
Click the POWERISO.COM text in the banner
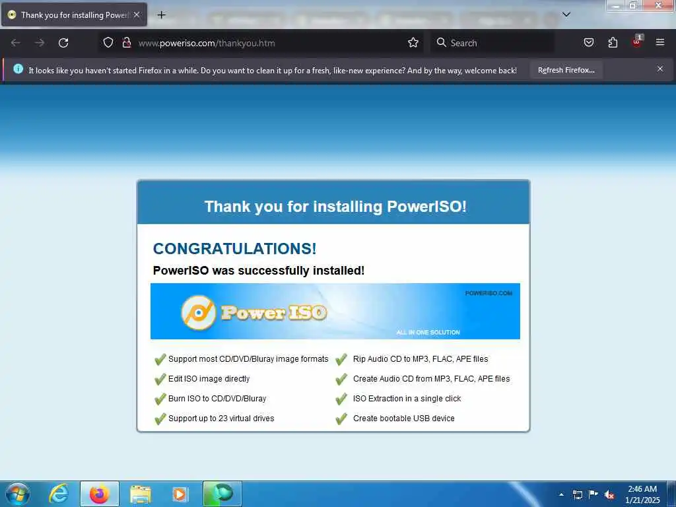point(489,293)
